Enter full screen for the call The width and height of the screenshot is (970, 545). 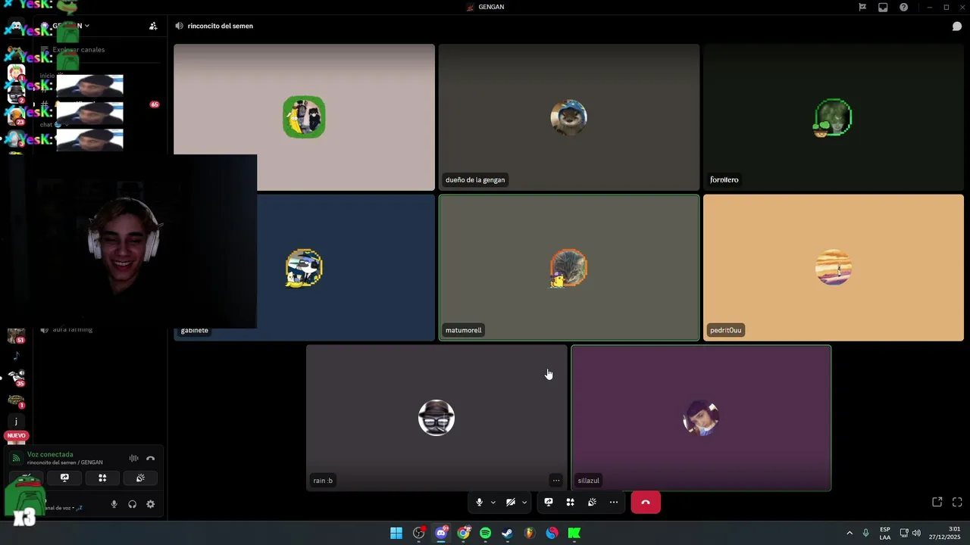[x=957, y=502]
